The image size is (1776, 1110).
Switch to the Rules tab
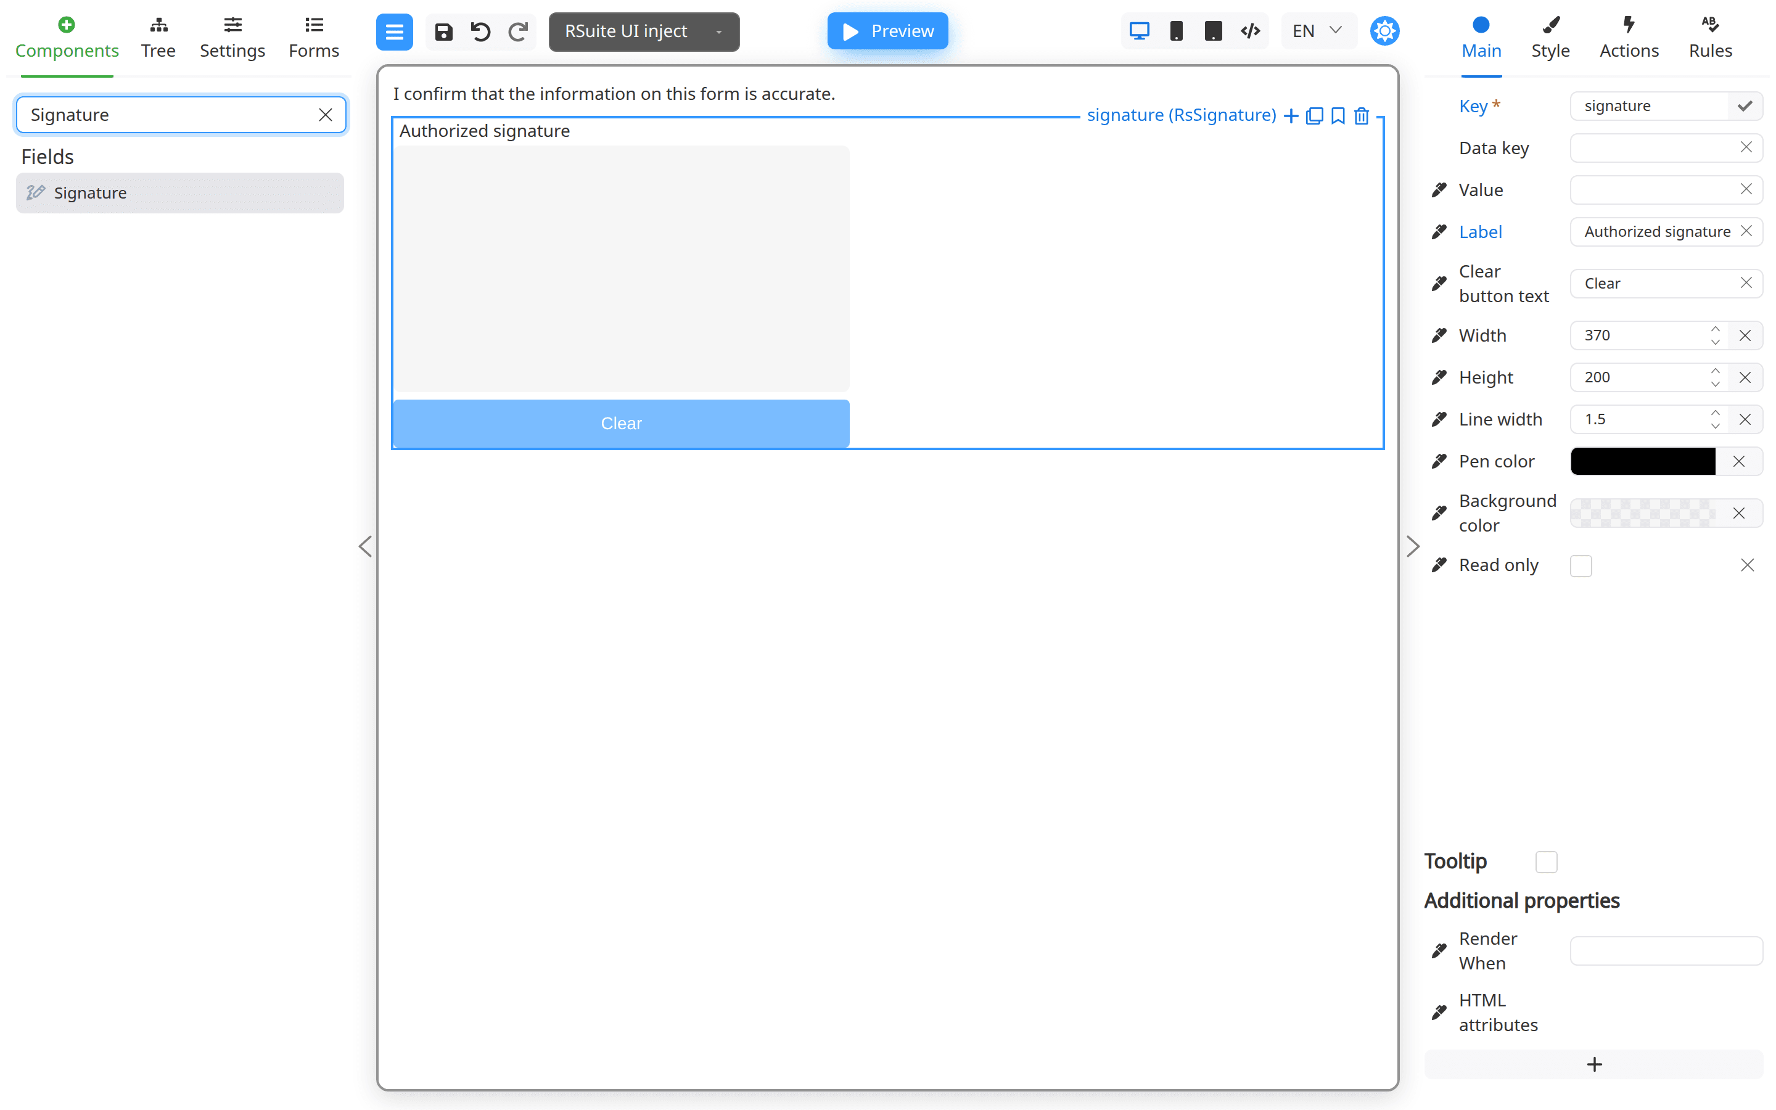click(1710, 38)
